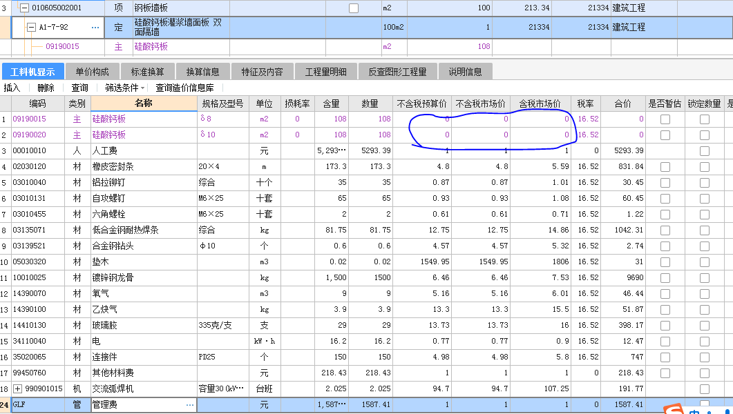Tick 锁定数量 for 硅酸钙板 δ8 row
The image size is (733, 414).
click(x=705, y=119)
